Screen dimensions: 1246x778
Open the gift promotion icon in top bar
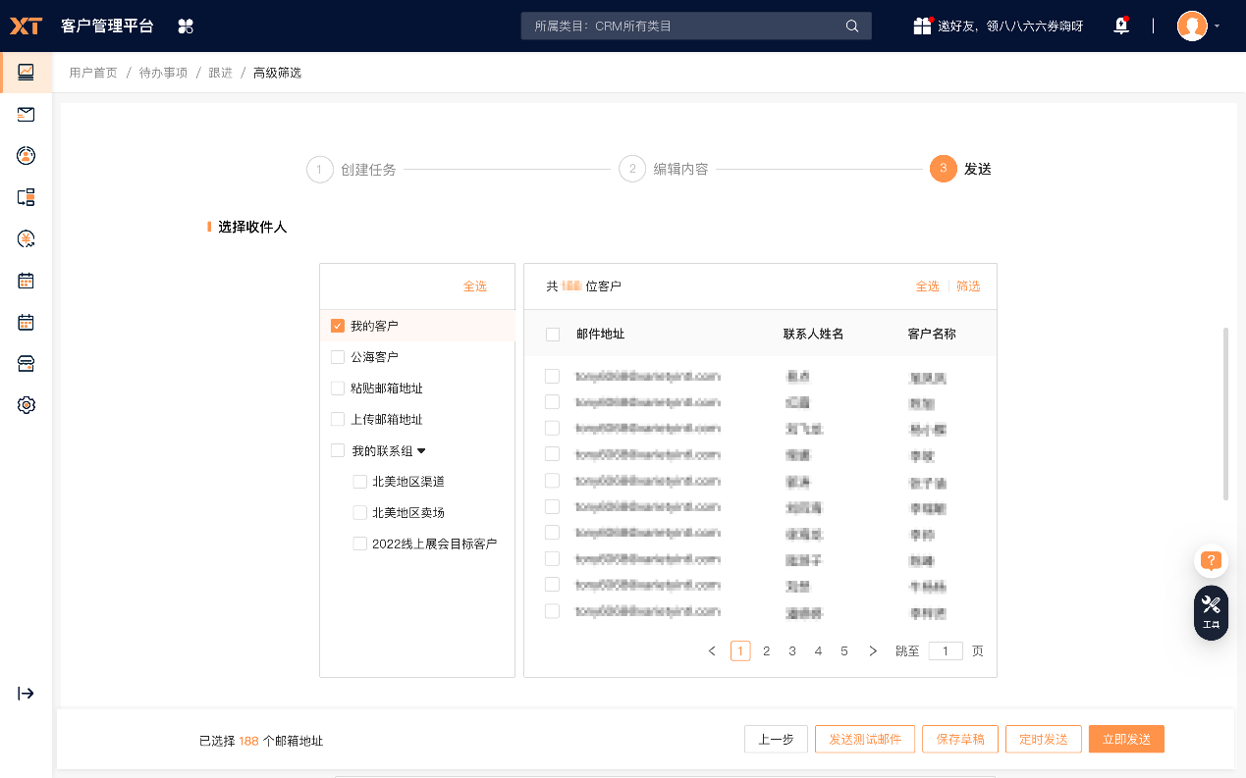click(923, 26)
